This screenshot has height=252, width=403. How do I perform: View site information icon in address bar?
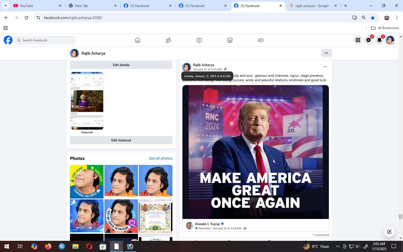[x=38, y=18]
